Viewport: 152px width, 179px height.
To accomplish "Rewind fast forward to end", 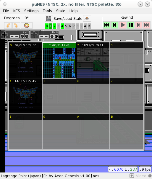I will (x=147, y=25).
